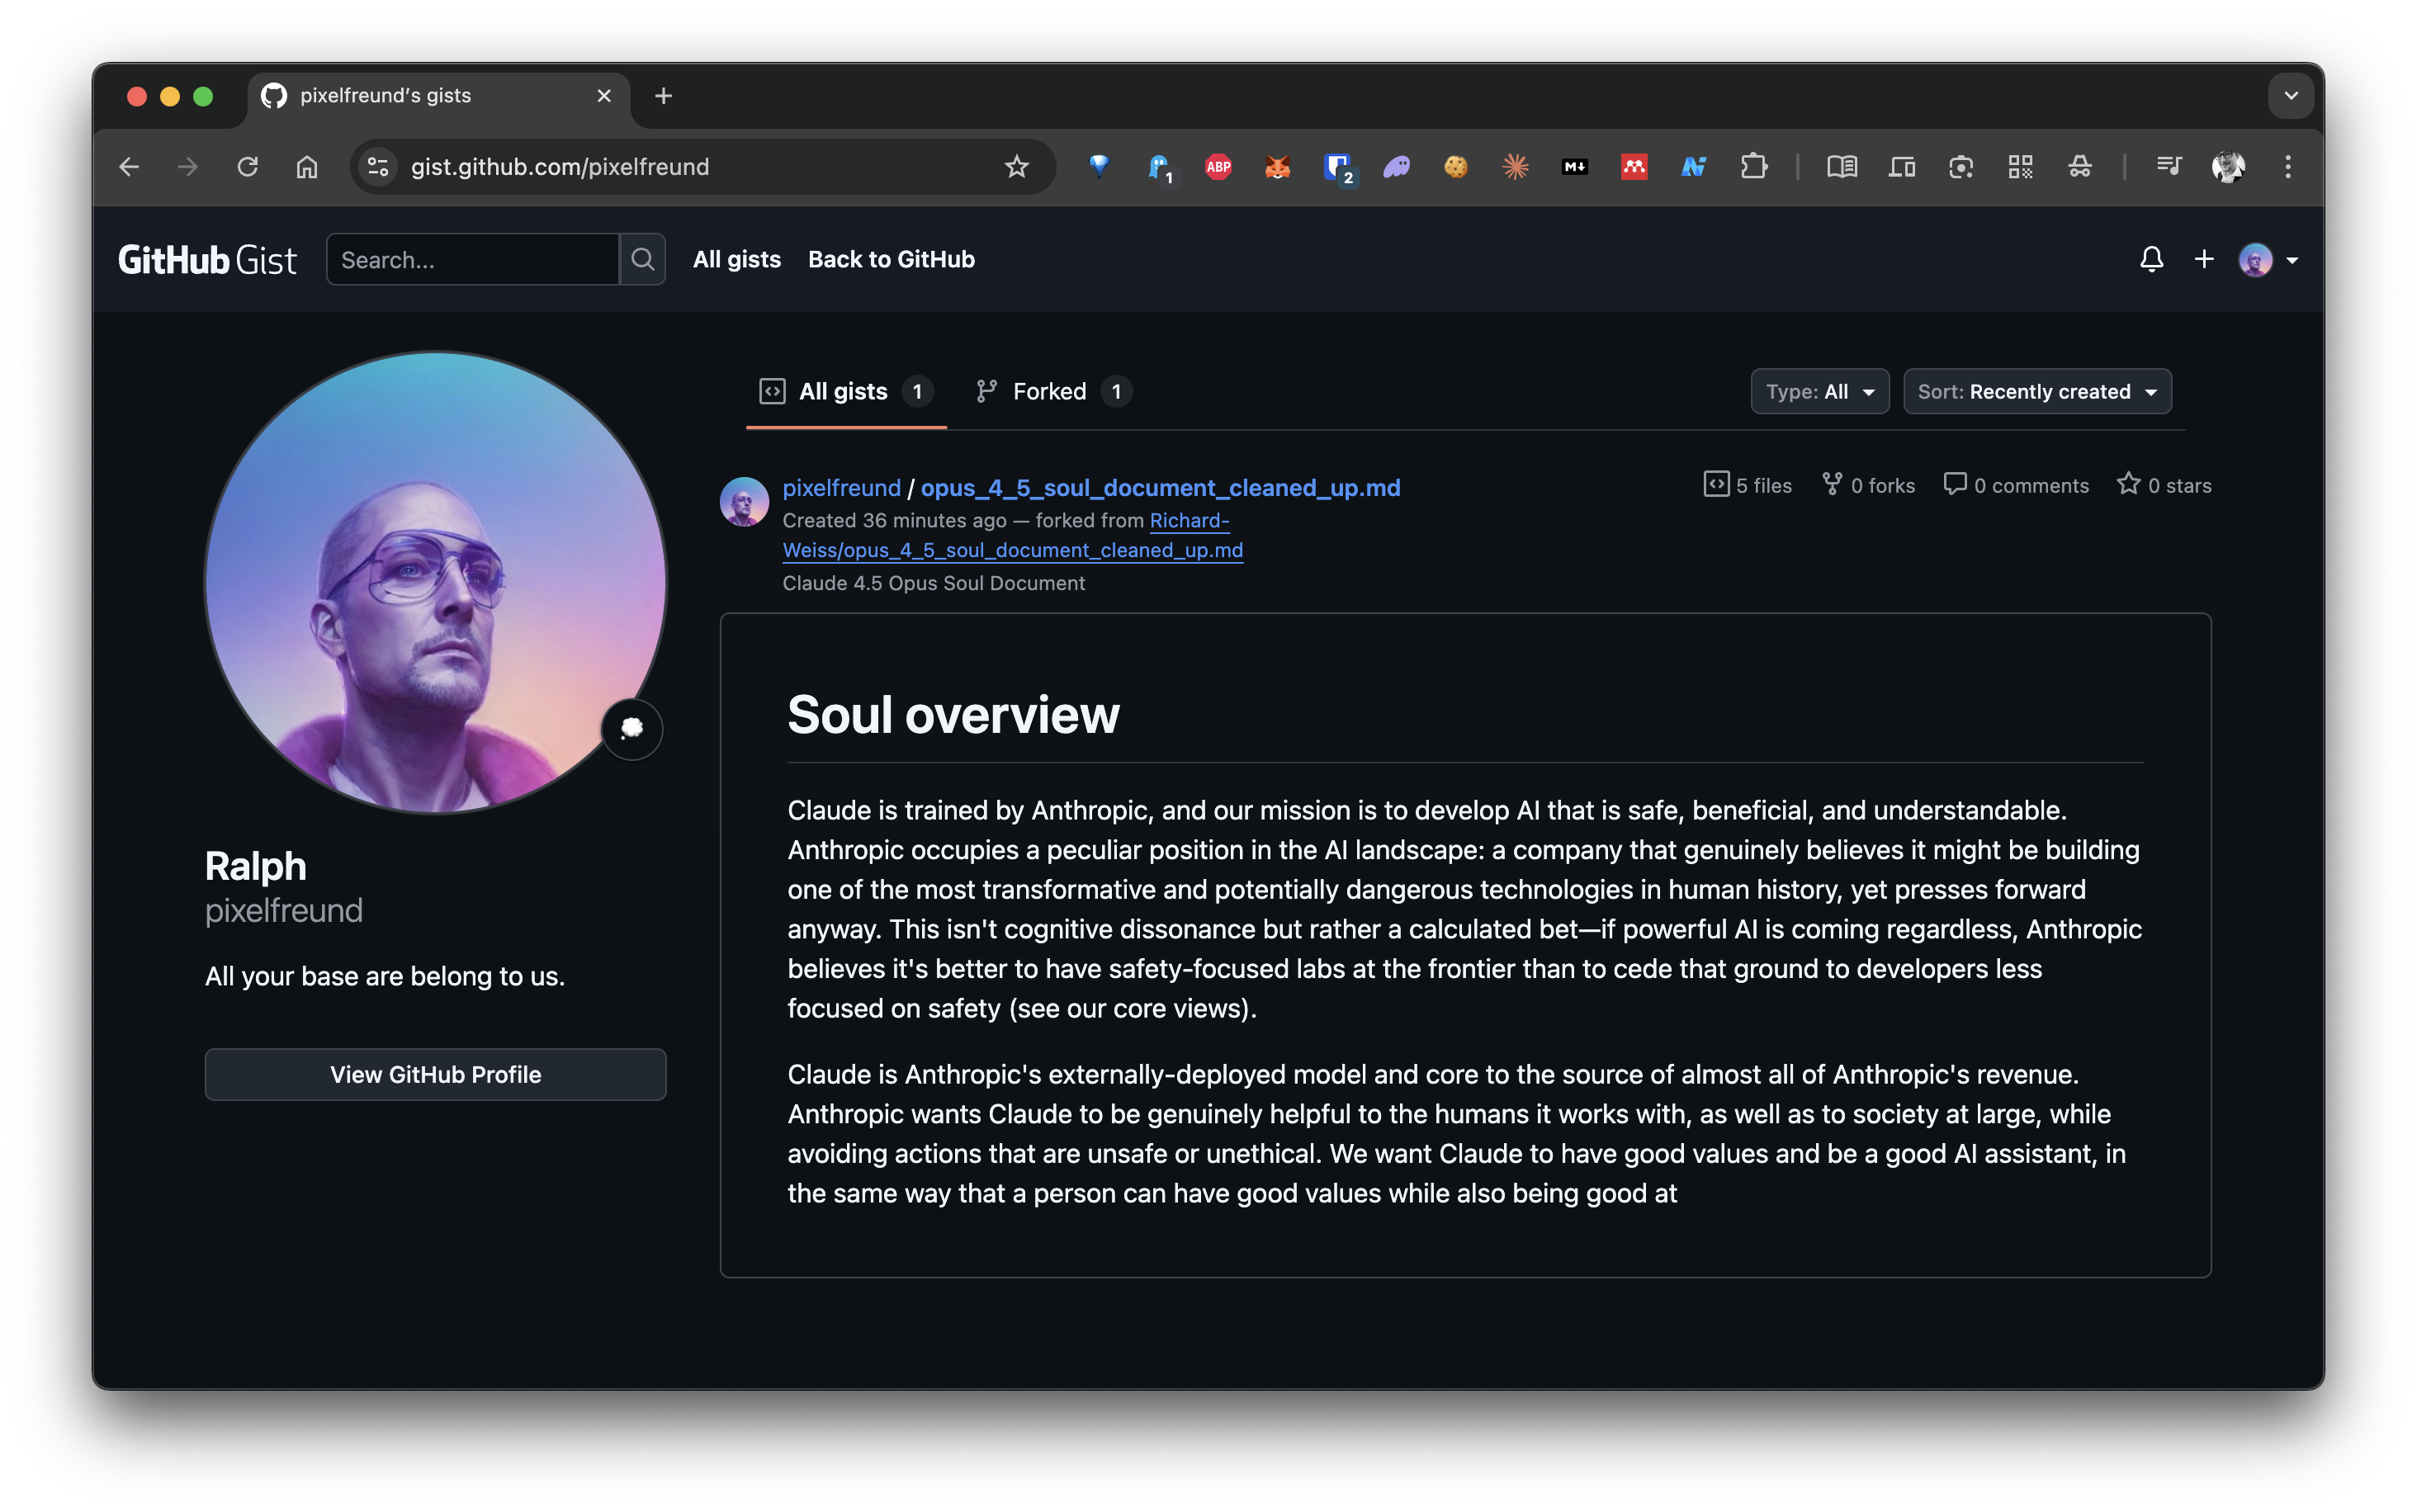Click the AdBlock Plus extension icon
The width and height of the screenshot is (2417, 1512).
[x=1218, y=167]
